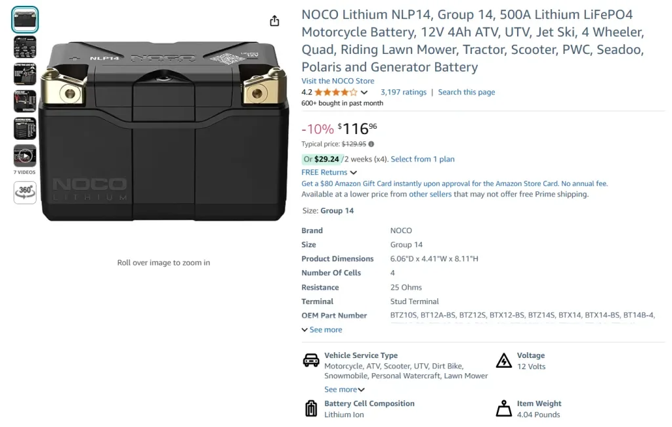Viewport: 672px width, 427px height.
Task: View other sellers offering lower price
Action: pyautogui.click(x=431, y=194)
